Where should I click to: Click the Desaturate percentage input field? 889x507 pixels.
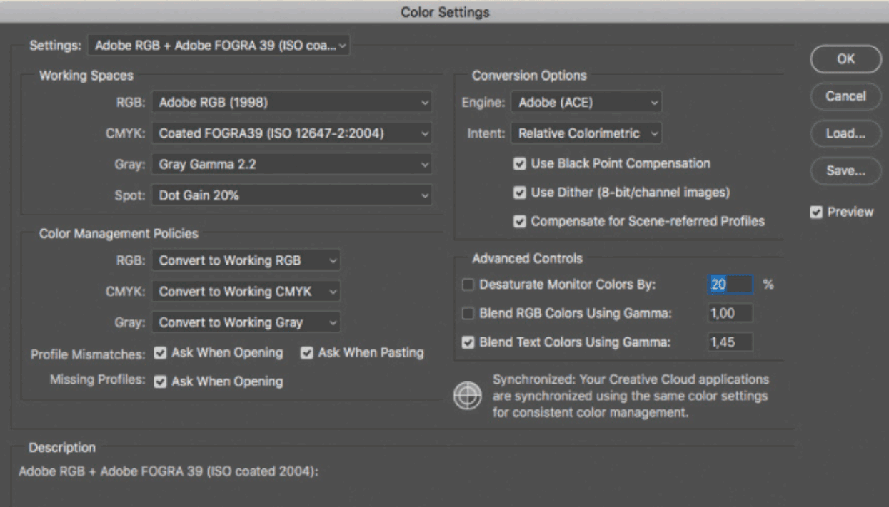click(x=730, y=285)
